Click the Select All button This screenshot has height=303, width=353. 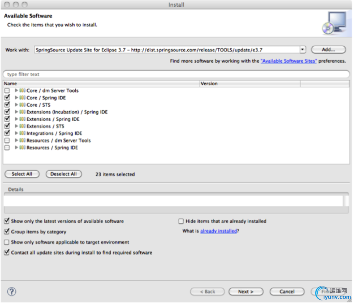point(22,174)
